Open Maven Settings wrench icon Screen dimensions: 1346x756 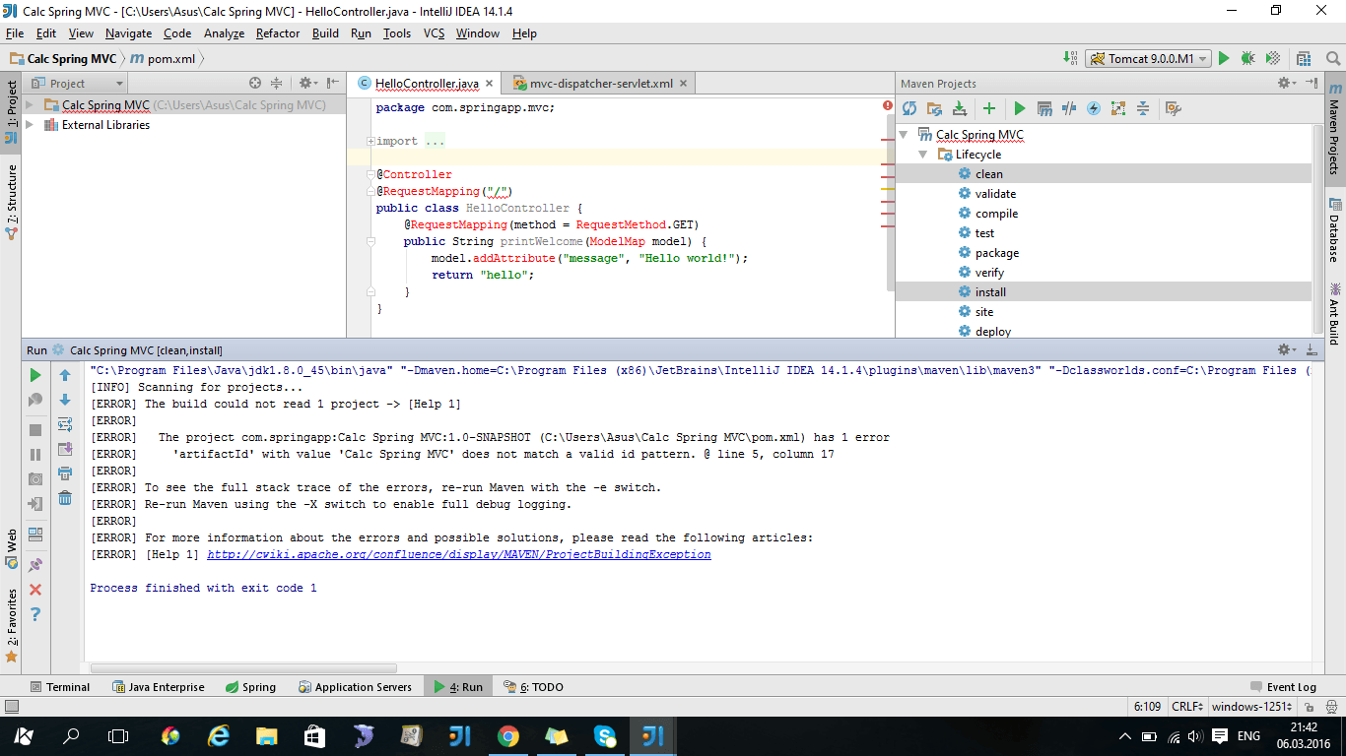click(x=1172, y=109)
